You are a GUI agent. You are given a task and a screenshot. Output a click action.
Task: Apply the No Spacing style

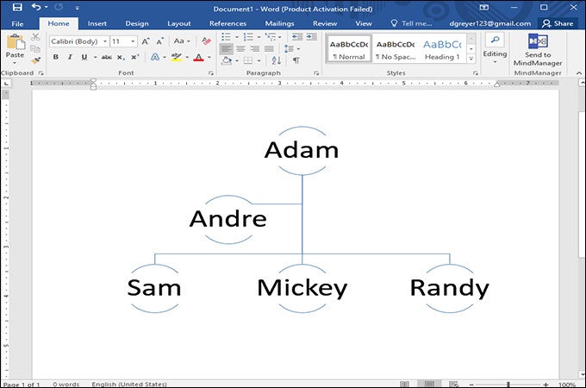396,49
